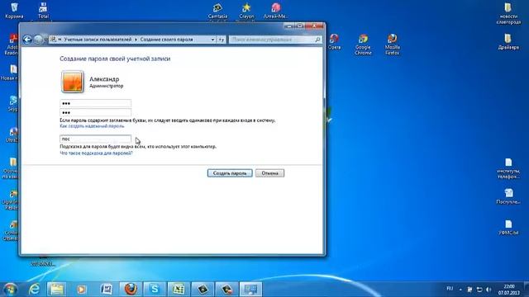Open "Что такое подсказка для паролей?" link
This screenshot has height=297, width=529.
(96, 153)
